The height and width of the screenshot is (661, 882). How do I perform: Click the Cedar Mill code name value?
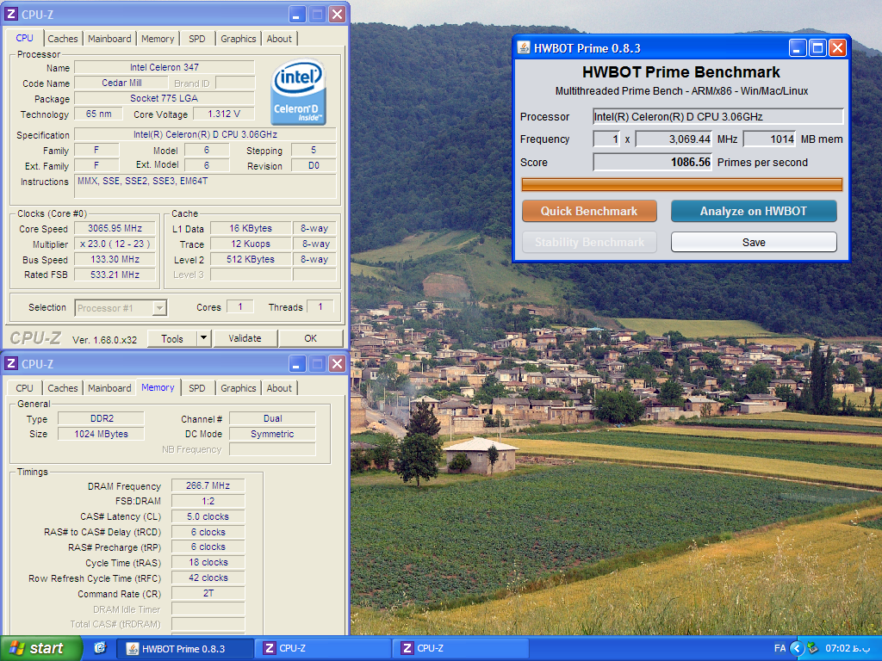click(x=121, y=83)
